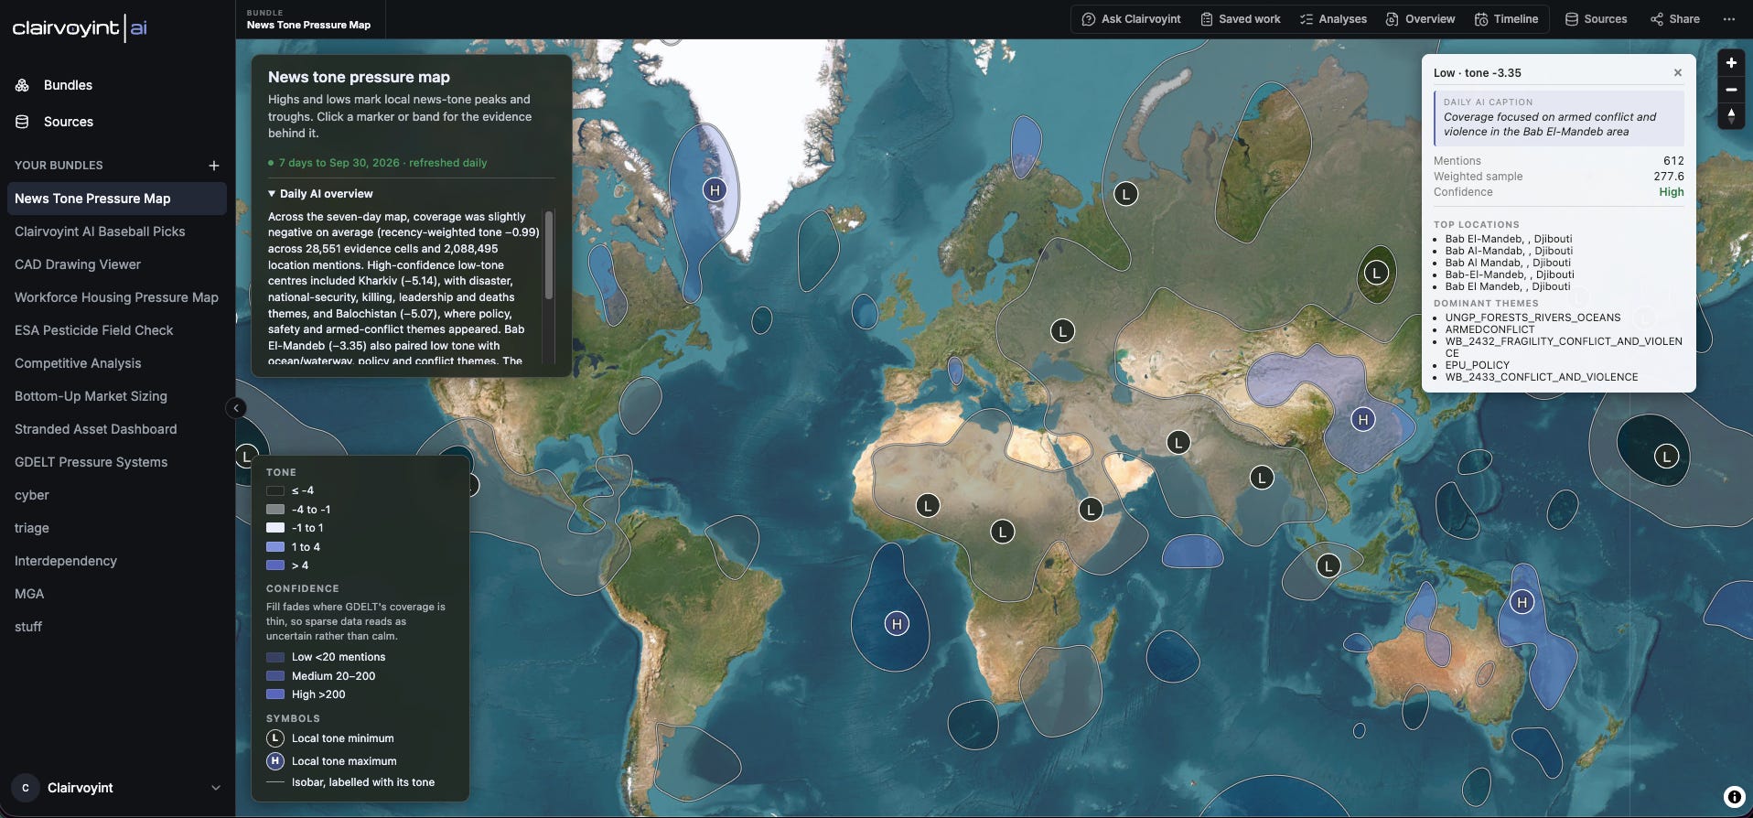The image size is (1753, 818).
Task: Click the L marker over Scandinavia
Action: click(x=1125, y=194)
